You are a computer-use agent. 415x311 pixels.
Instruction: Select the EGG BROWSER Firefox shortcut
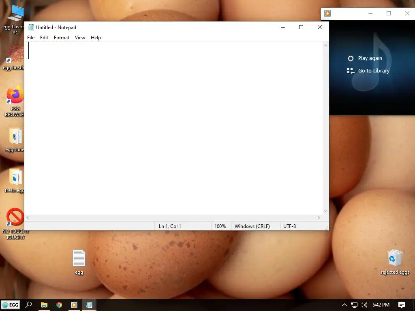click(x=15, y=101)
